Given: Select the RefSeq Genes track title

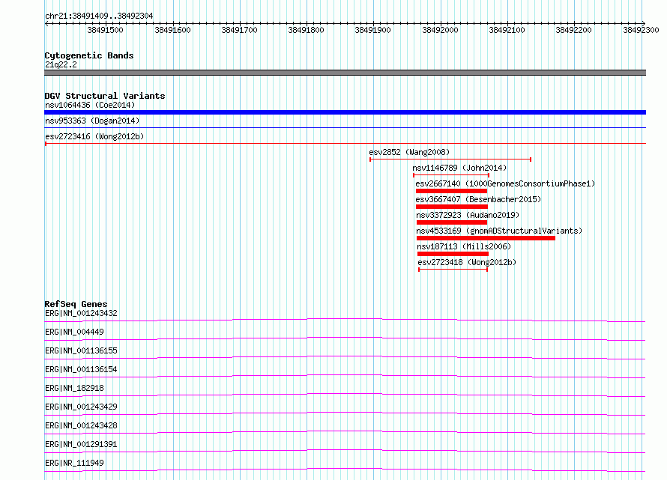Looking at the screenshot, I should point(76,304).
